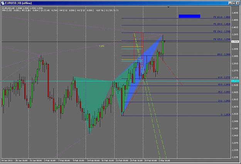Click the 1.4095 price scale label
The height and width of the screenshot is (164, 241).
click(x=235, y=13)
